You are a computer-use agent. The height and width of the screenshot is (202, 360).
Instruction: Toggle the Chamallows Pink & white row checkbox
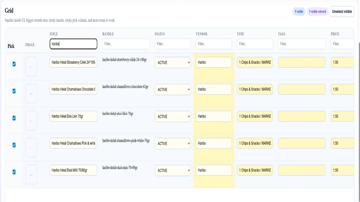pyautogui.click(x=14, y=145)
